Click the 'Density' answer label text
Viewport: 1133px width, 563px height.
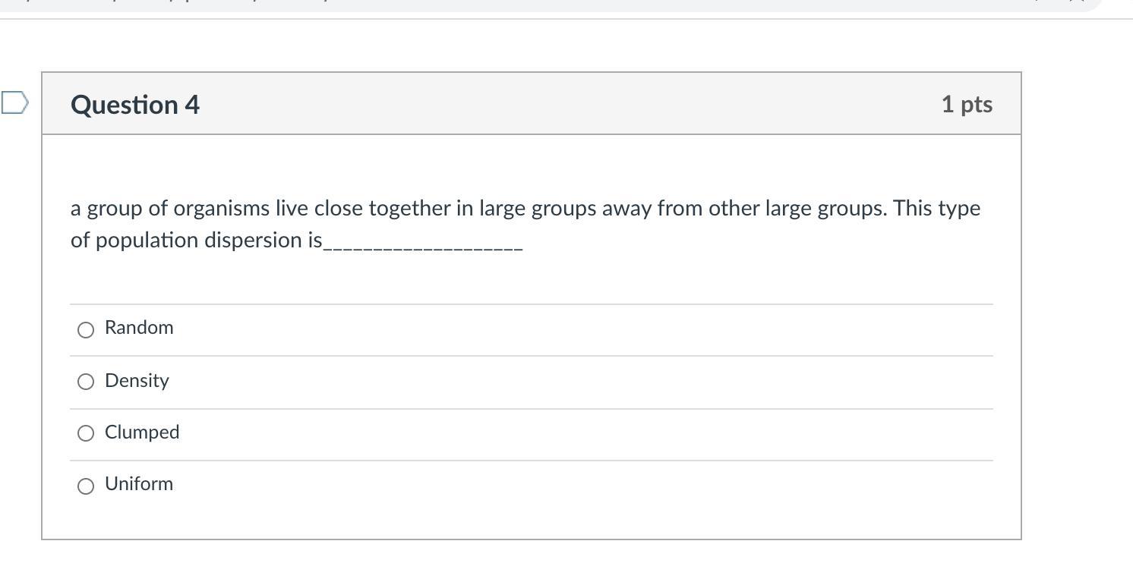point(137,381)
